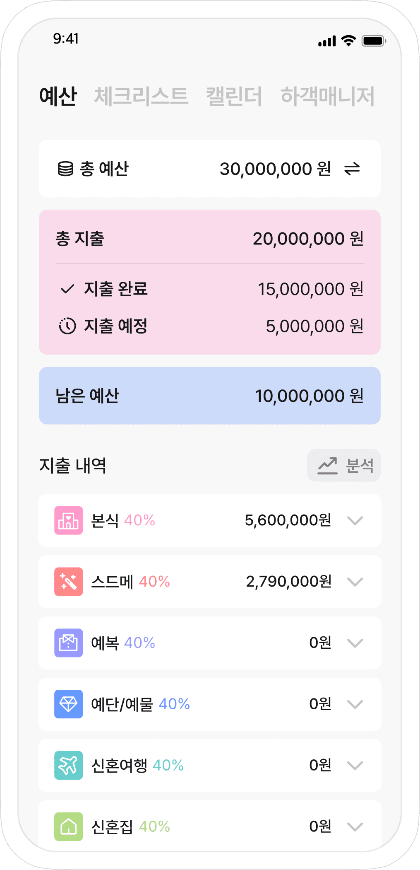Screen dimensions: 420x870
Task: Open the 예복 row dropdown chevron
Action: 355,643
